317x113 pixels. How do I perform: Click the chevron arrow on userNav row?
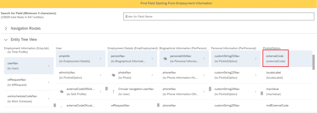[49, 66]
